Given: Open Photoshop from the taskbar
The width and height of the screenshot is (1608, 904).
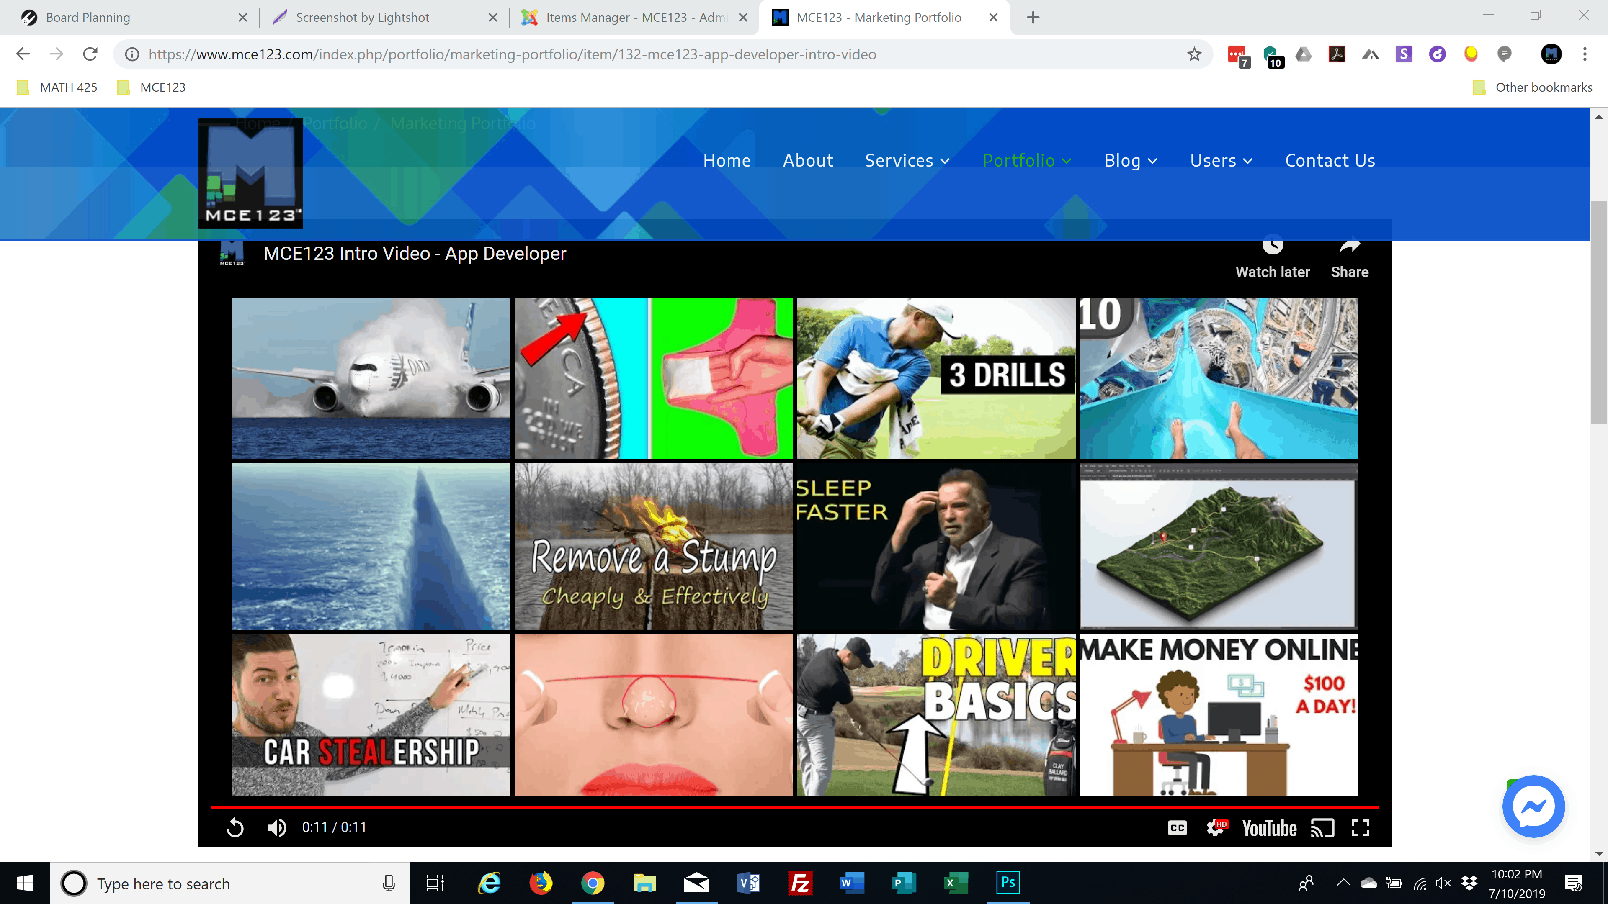Looking at the screenshot, I should 1008,883.
